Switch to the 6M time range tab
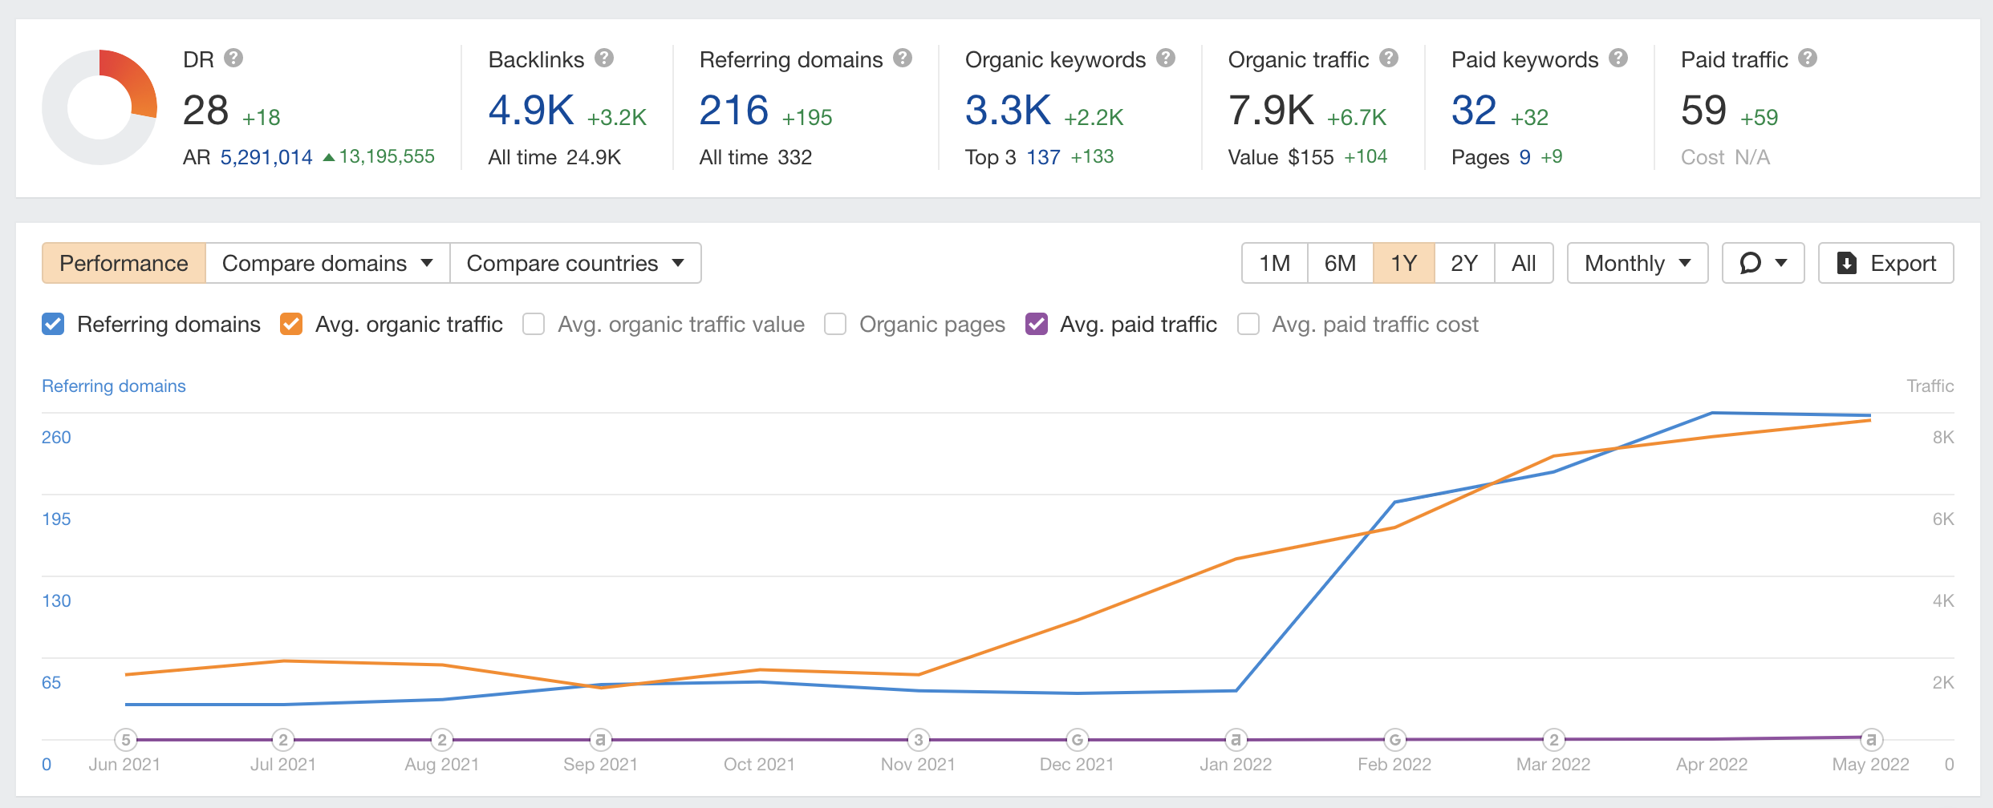Image resolution: width=1993 pixels, height=808 pixels. pos(1340,263)
